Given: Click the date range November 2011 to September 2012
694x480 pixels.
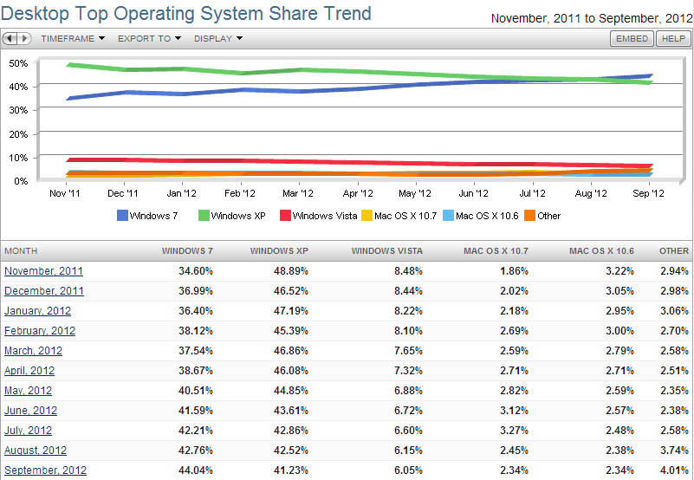Looking at the screenshot, I should click(592, 18).
